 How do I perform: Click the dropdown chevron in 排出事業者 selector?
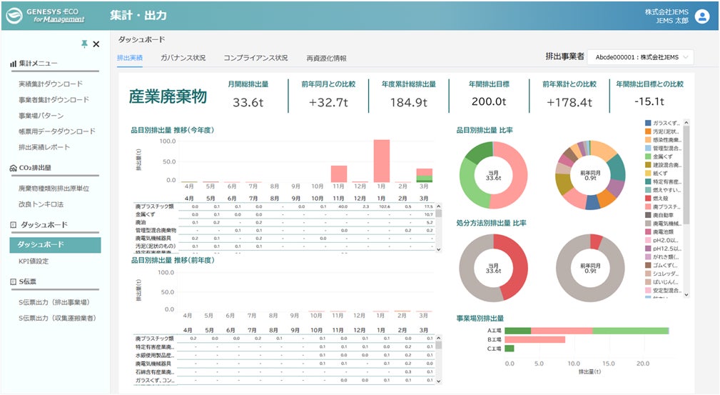pyautogui.click(x=686, y=57)
